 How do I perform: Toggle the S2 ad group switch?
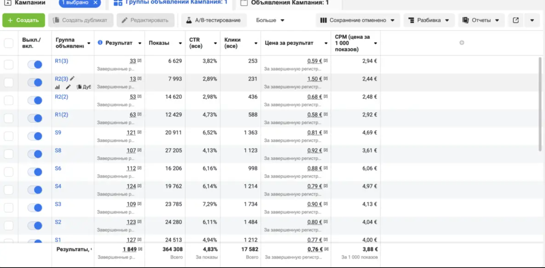35,226
